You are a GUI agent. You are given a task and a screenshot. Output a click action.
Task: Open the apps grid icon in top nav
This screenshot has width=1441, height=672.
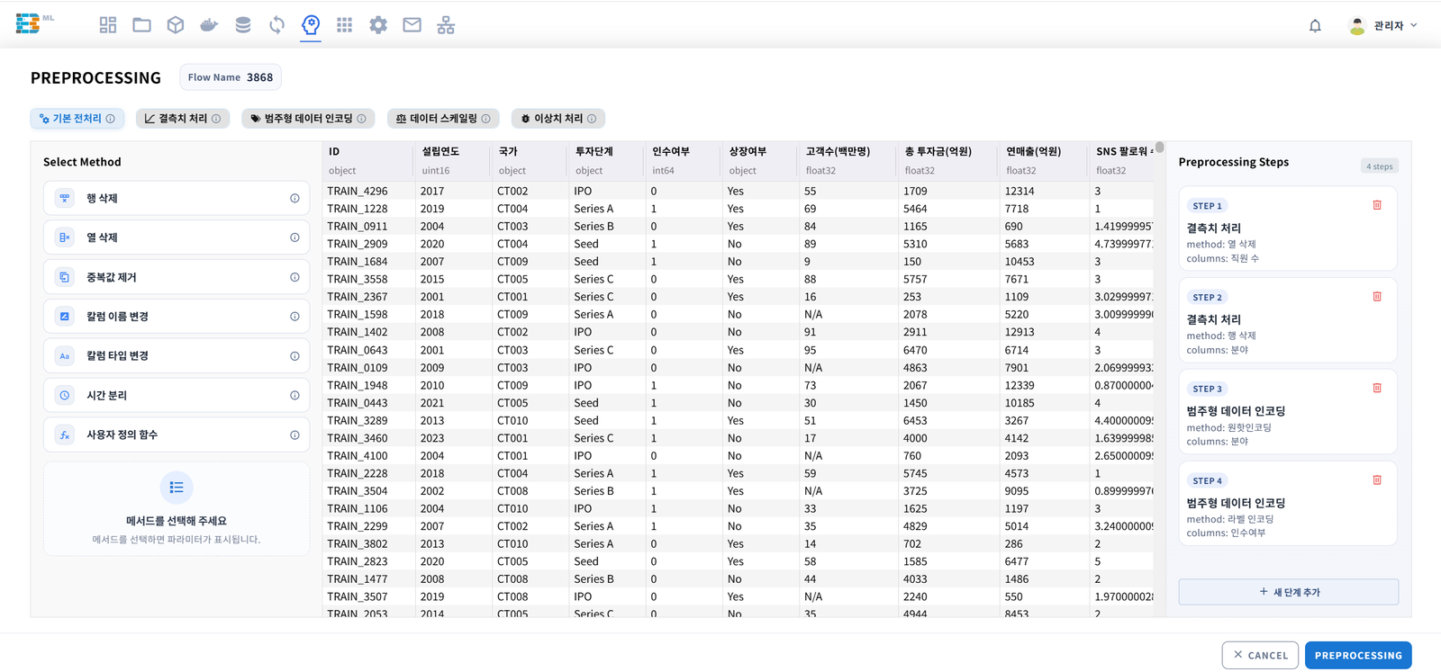click(x=344, y=25)
